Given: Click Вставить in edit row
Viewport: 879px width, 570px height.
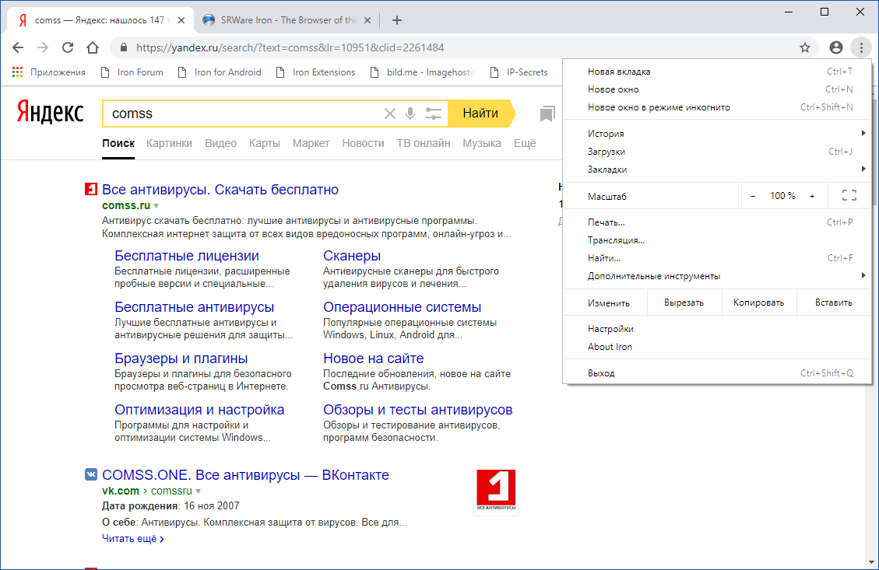Looking at the screenshot, I should (x=834, y=302).
